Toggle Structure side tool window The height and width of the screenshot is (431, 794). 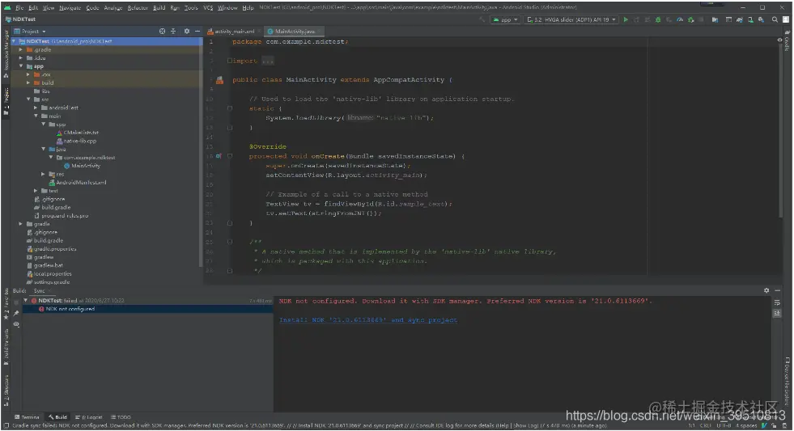[6, 391]
